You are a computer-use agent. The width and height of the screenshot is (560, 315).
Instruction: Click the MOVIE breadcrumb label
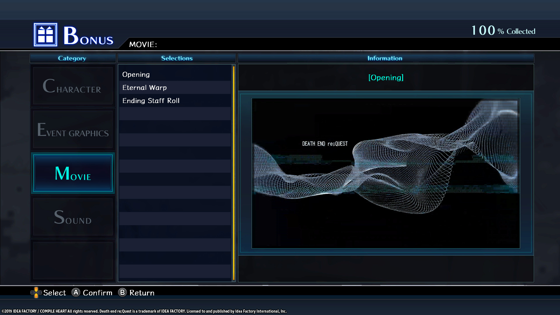(x=143, y=45)
